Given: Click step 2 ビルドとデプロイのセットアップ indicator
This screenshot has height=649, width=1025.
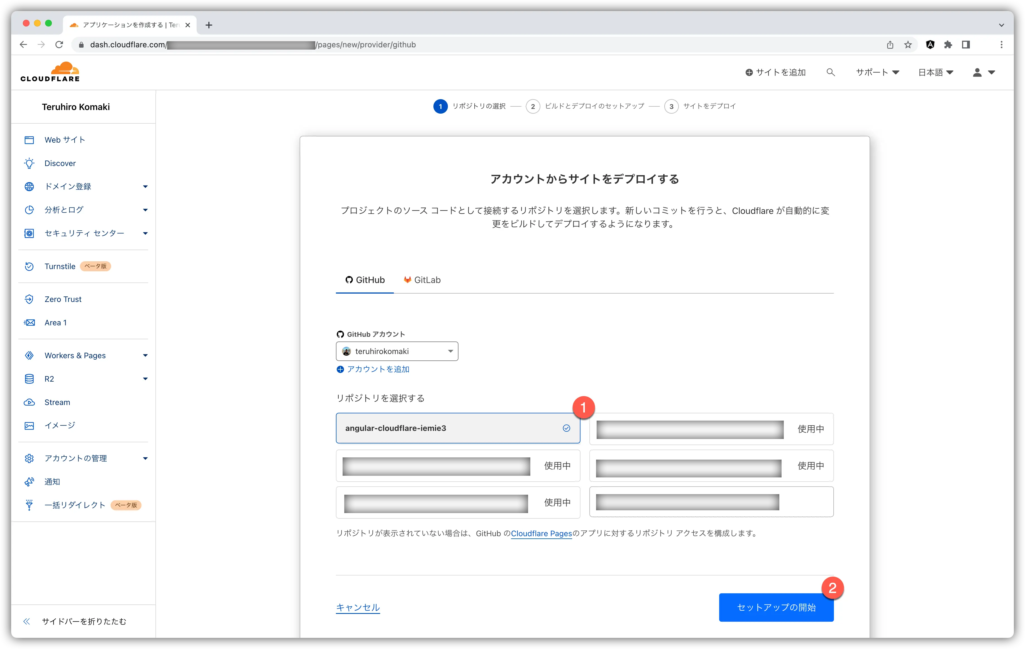Looking at the screenshot, I should click(533, 106).
